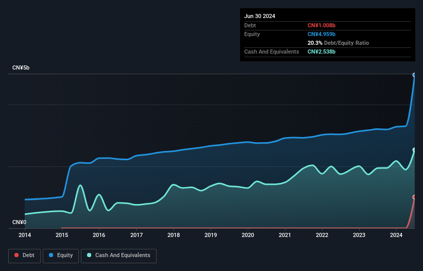
Task: Click the Debt row label in tooltip
Action: (250, 25)
